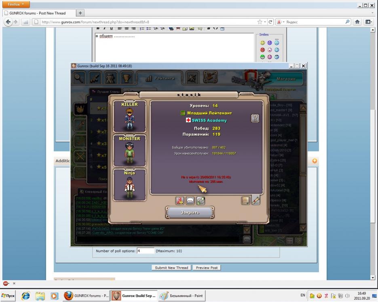378x302 pixels.
Task: Open Paint from the Windows taskbar
Action: 181,296
